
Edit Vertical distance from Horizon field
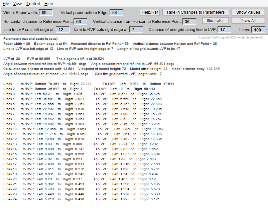pyautogui.click(x=189, y=21)
